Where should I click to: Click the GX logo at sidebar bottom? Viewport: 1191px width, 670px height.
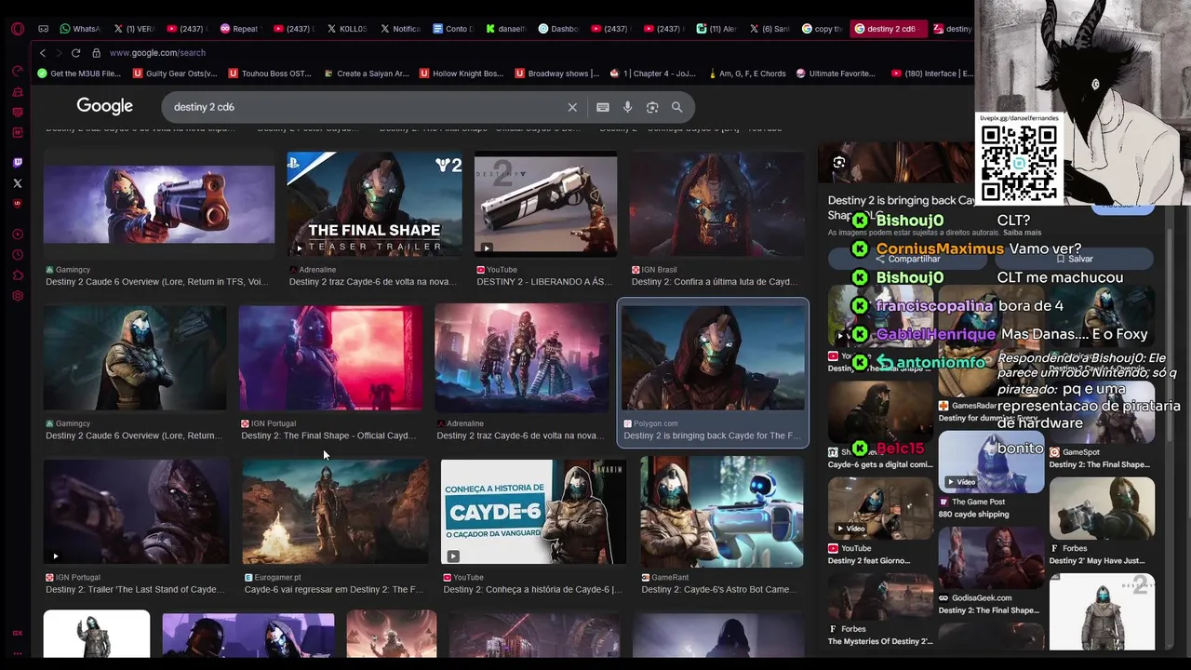coord(18,633)
